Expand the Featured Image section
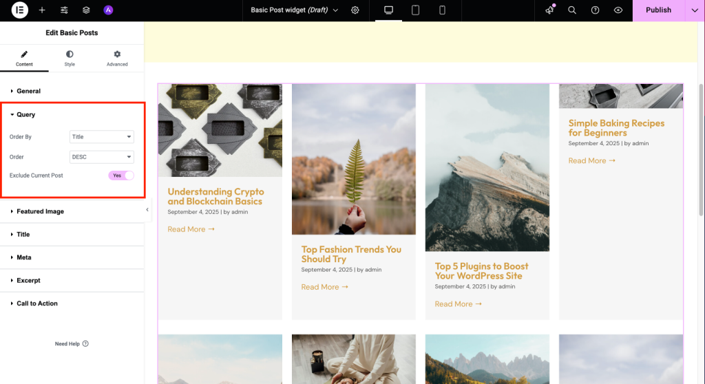 [x=40, y=211]
